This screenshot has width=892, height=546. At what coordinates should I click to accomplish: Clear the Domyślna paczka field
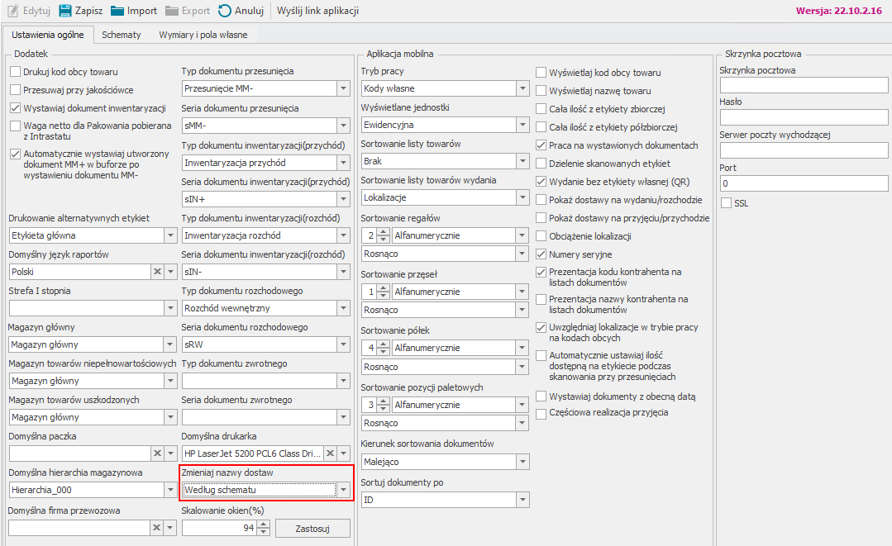(x=157, y=453)
